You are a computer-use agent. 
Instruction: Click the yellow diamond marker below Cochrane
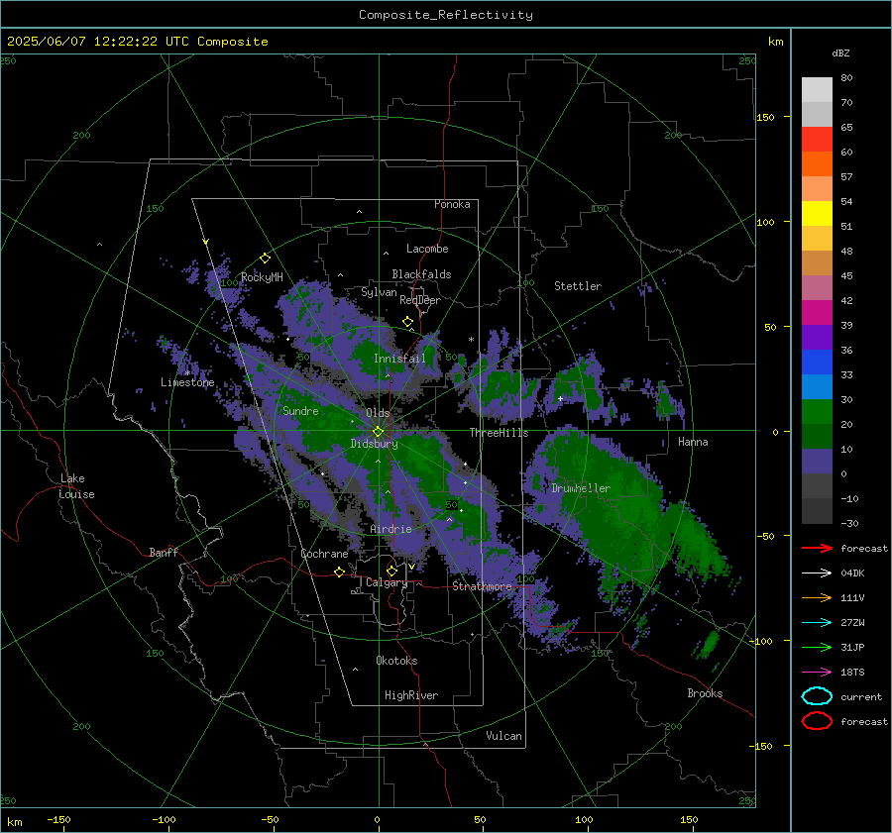(339, 572)
